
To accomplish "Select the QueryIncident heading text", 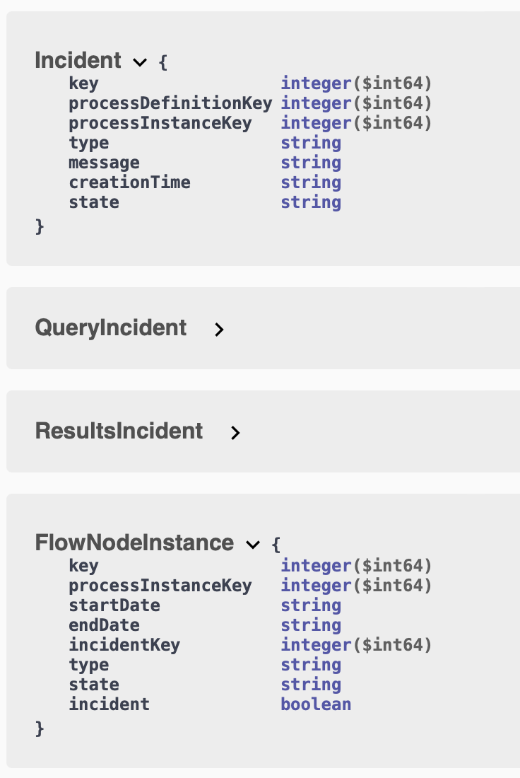I will coord(111,327).
